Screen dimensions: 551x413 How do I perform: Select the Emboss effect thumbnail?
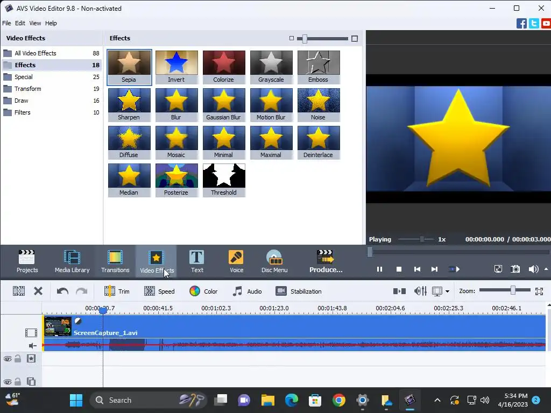tap(319, 67)
